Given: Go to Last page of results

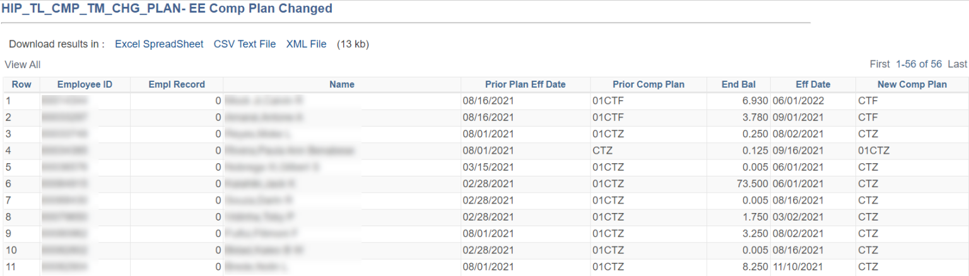Looking at the screenshot, I should (x=957, y=64).
